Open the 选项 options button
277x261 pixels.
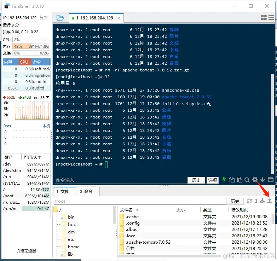pyautogui.click(x=213, y=180)
